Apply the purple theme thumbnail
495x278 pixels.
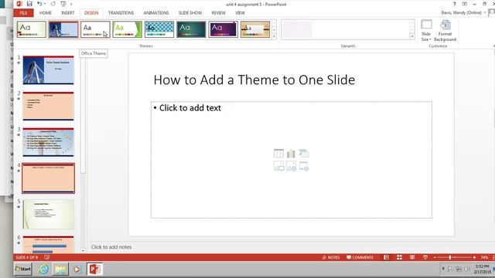coord(223,29)
